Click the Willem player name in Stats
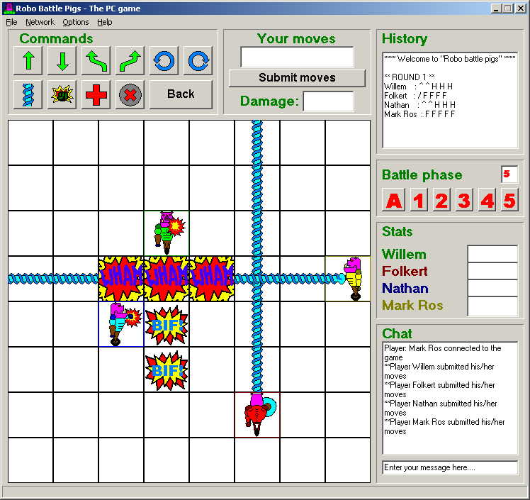Screen dimensions: 530x500 (404, 255)
